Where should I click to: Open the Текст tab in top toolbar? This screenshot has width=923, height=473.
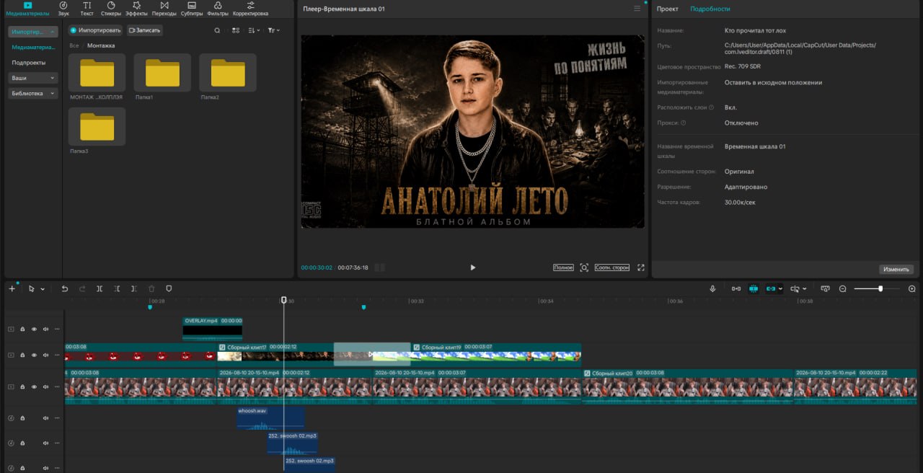pyautogui.click(x=87, y=9)
